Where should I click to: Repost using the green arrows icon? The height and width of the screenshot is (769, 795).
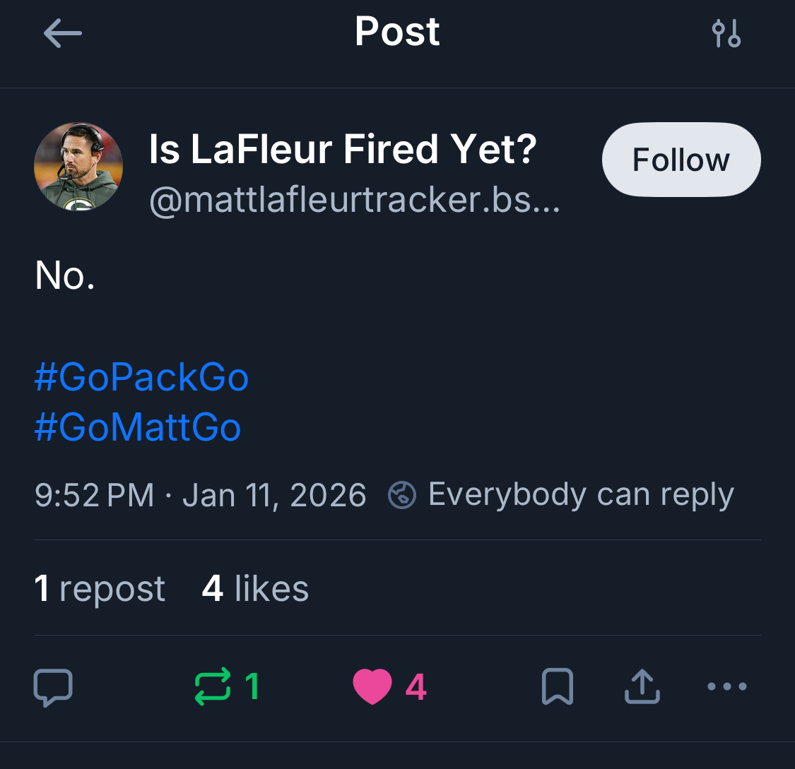(x=213, y=686)
